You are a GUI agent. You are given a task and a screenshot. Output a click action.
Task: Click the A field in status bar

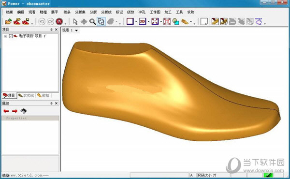[192, 175]
